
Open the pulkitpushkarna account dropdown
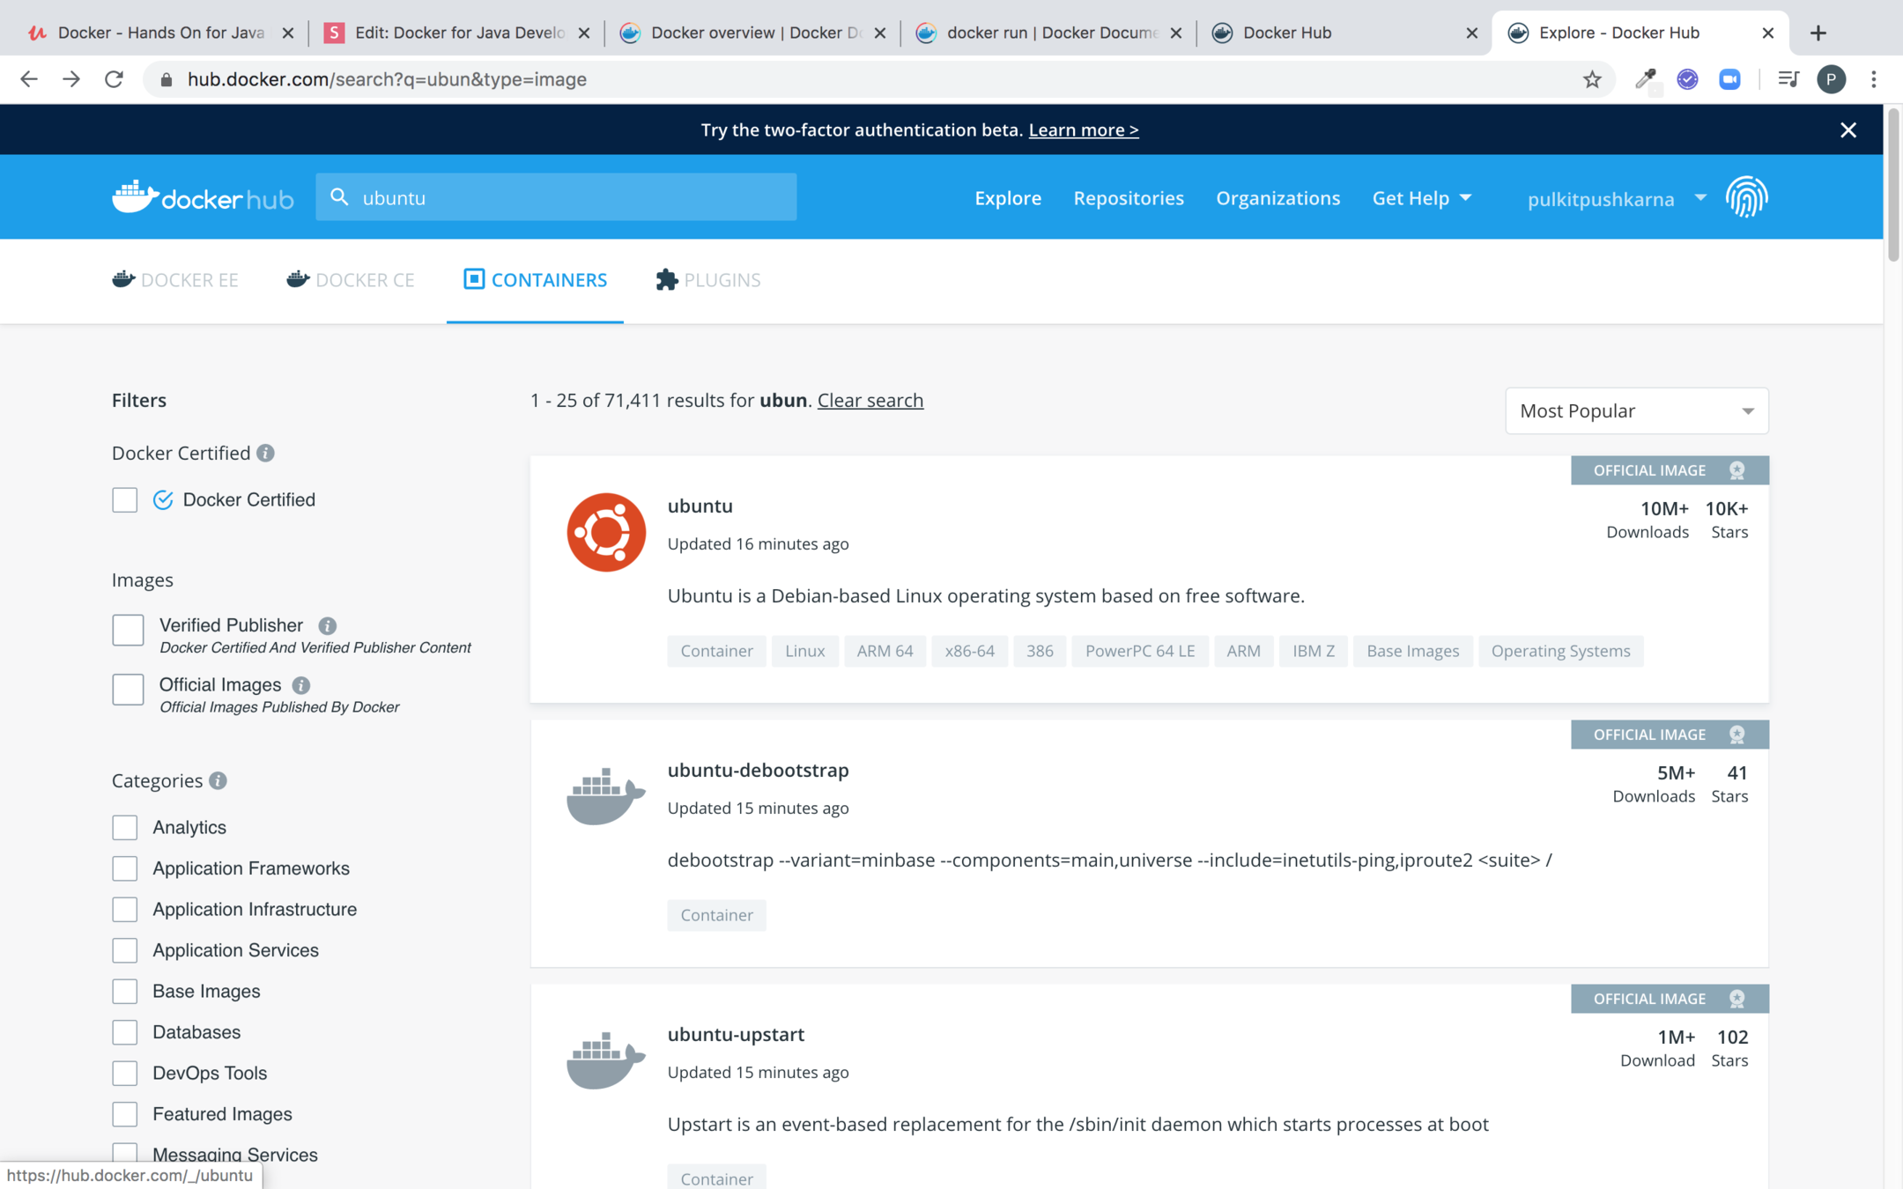tap(1616, 198)
